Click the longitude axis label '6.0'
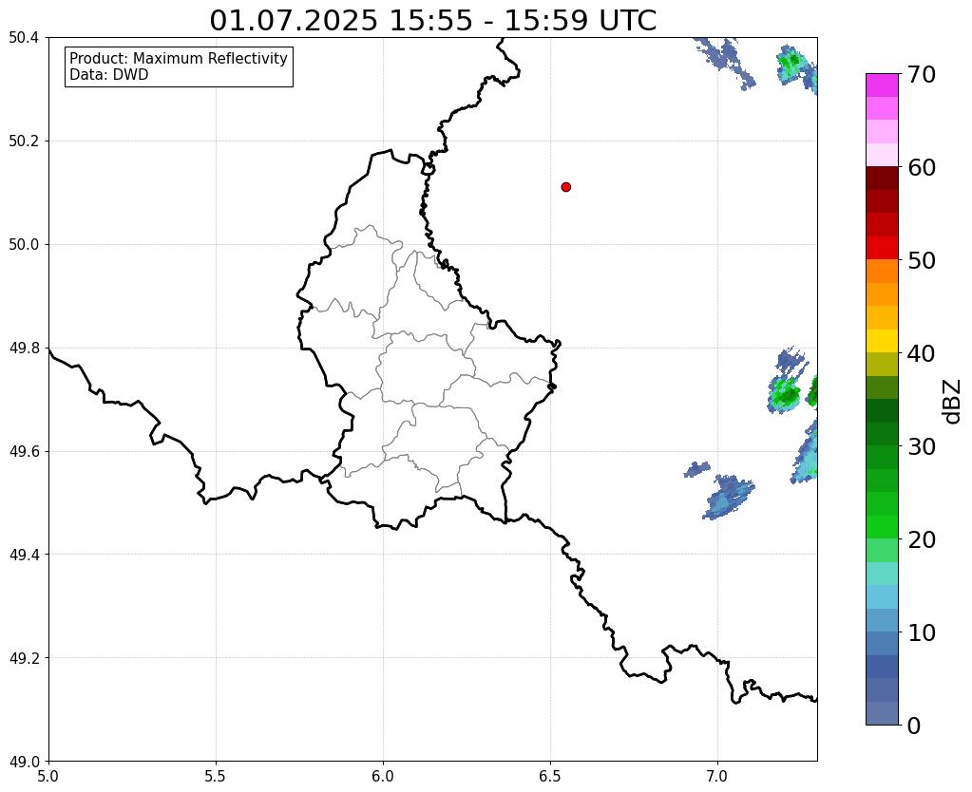The height and width of the screenshot is (792, 972). tap(383, 776)
